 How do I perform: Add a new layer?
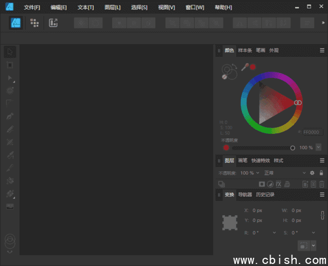coord(305,184)
